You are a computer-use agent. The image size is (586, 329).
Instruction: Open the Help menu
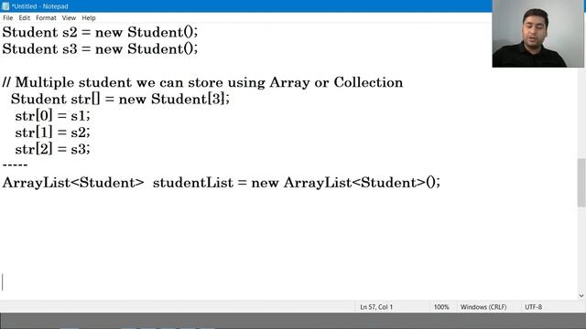click(89, 18)
